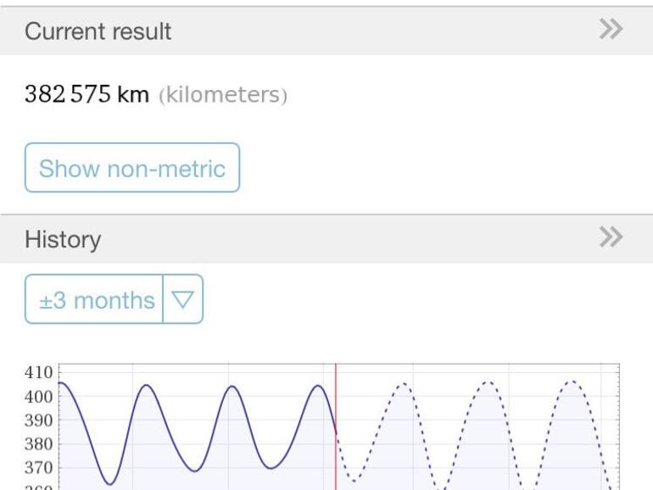Image resolution: width=653 pixels, height=490 pixels.
Task: Click the red vertical current-time marker
Action: [x=336, y=424]
